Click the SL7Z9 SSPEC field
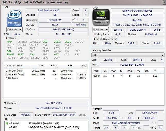The image size is (166, 131). pyautogui.click(x=48, y=25)
